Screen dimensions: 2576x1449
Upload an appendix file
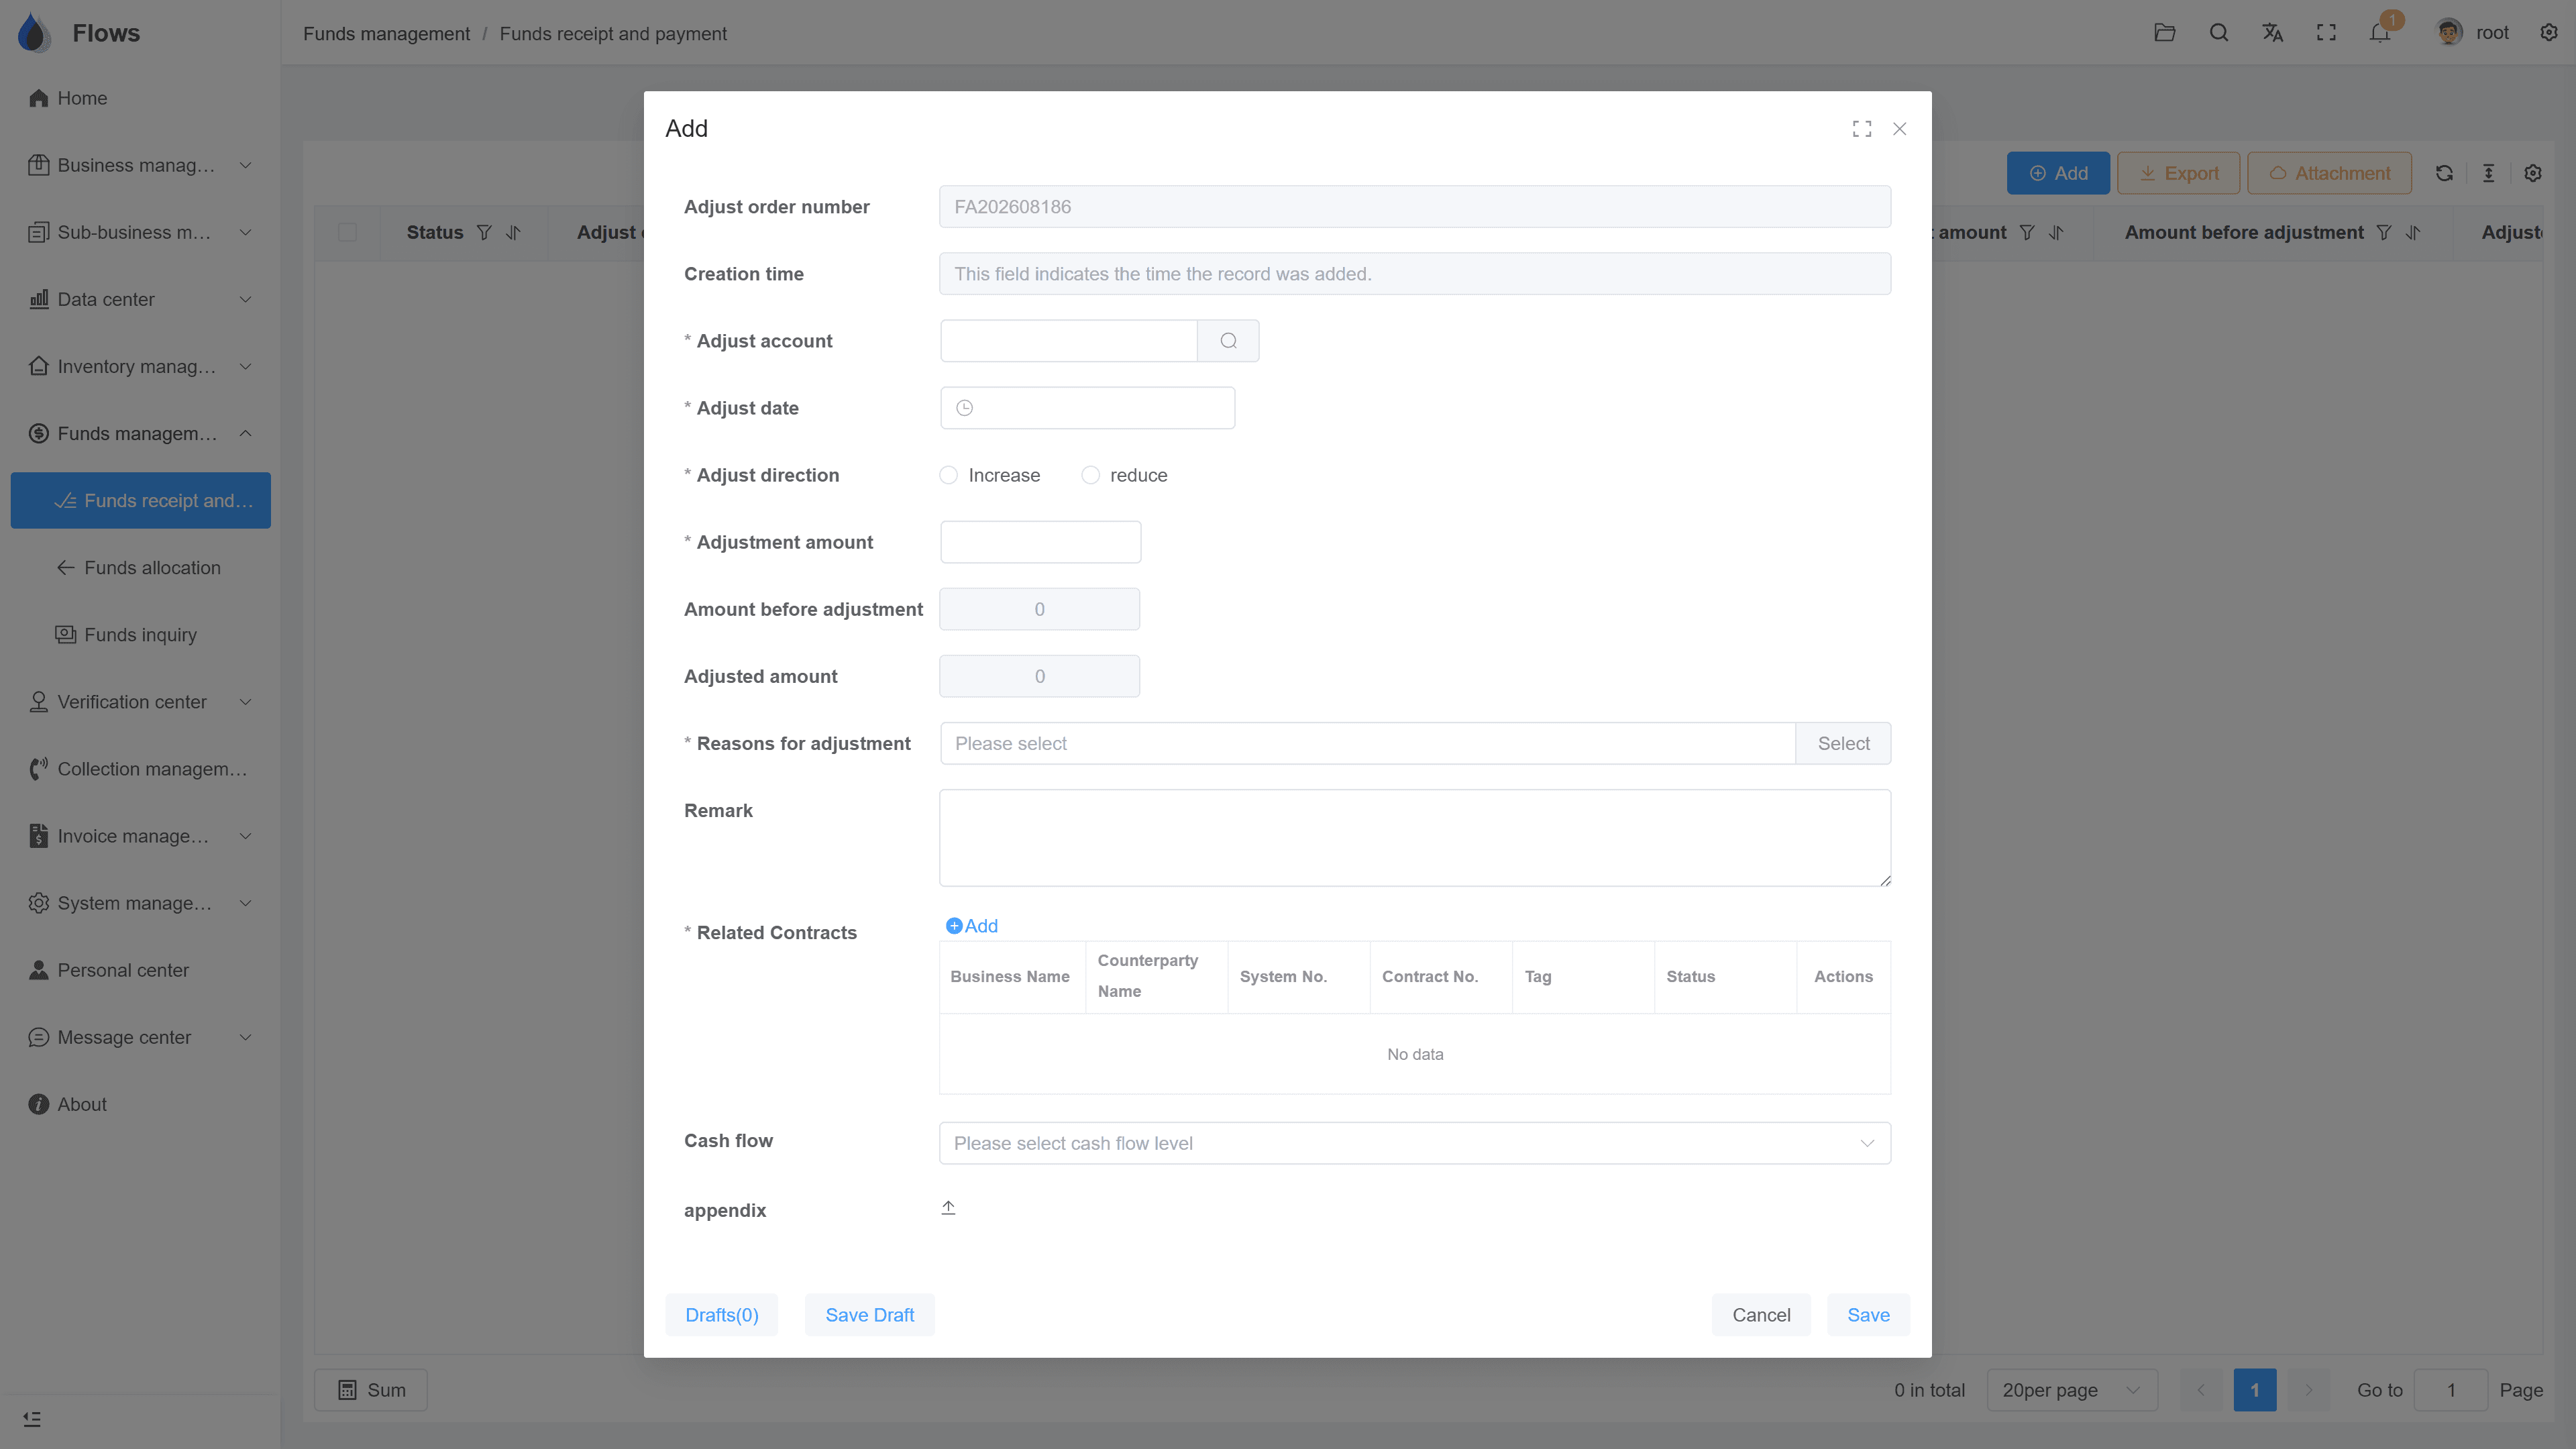pyautogui.click(x=948, y=1208)
